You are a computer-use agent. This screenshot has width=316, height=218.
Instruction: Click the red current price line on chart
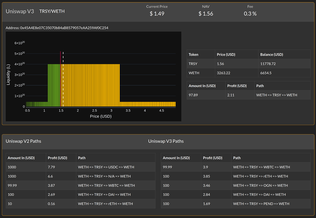click(61, 79)
